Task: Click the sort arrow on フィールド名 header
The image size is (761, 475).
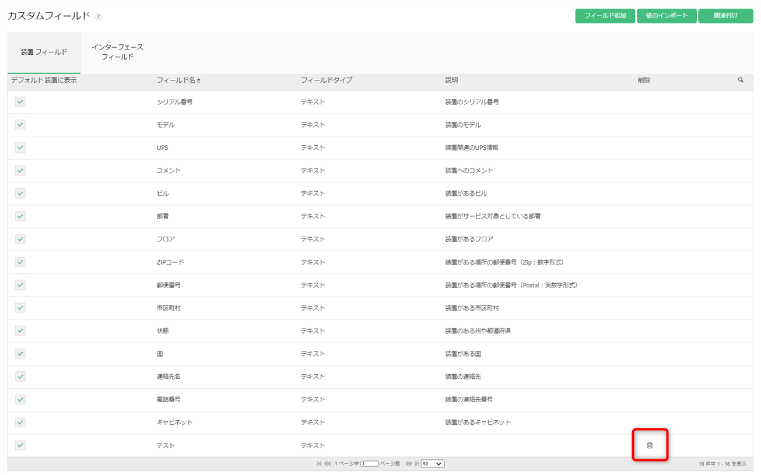Action: click(x=199, y=81)
